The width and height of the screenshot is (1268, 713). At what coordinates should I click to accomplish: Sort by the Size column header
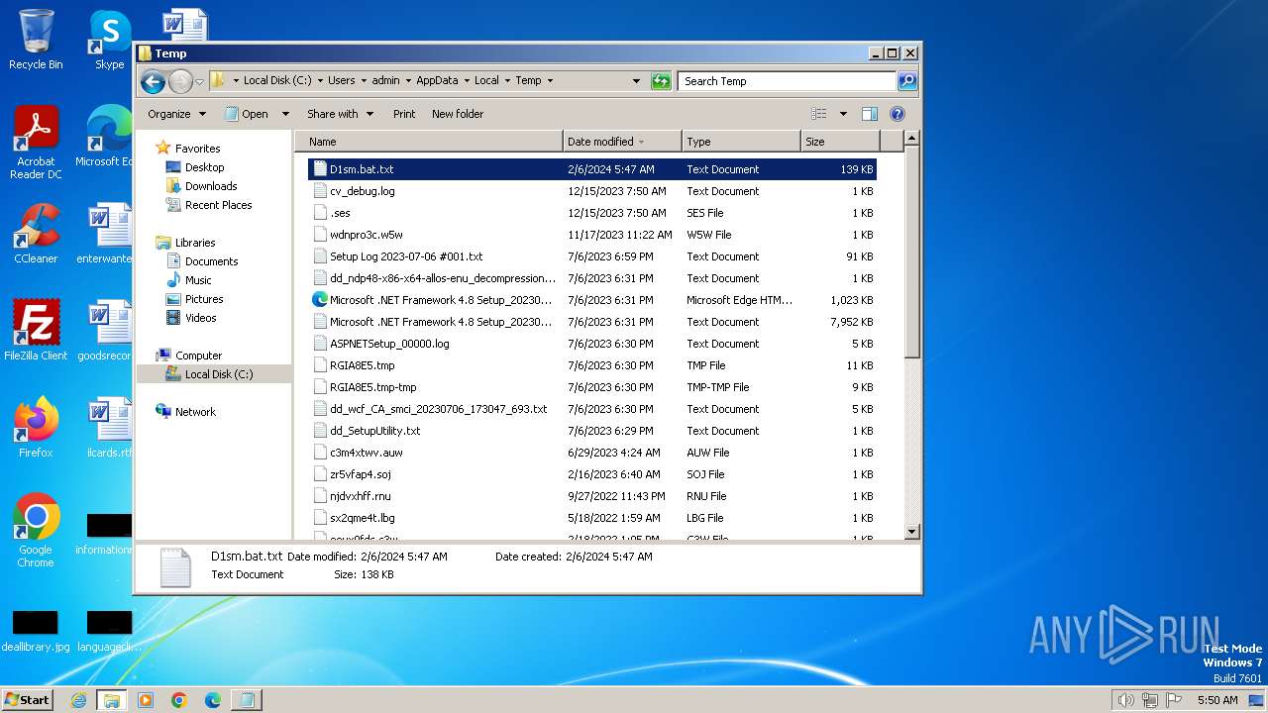838,142
